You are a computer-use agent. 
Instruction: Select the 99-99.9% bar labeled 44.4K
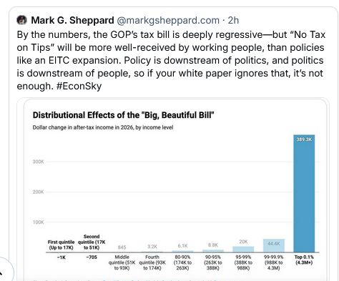[274, 245]
